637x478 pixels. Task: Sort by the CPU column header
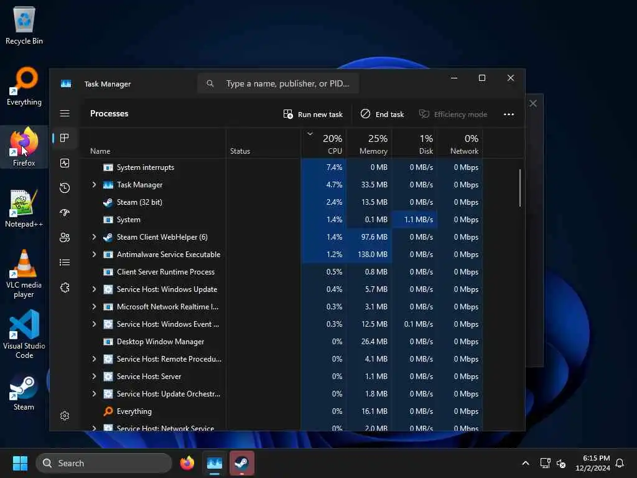point(323,144)
